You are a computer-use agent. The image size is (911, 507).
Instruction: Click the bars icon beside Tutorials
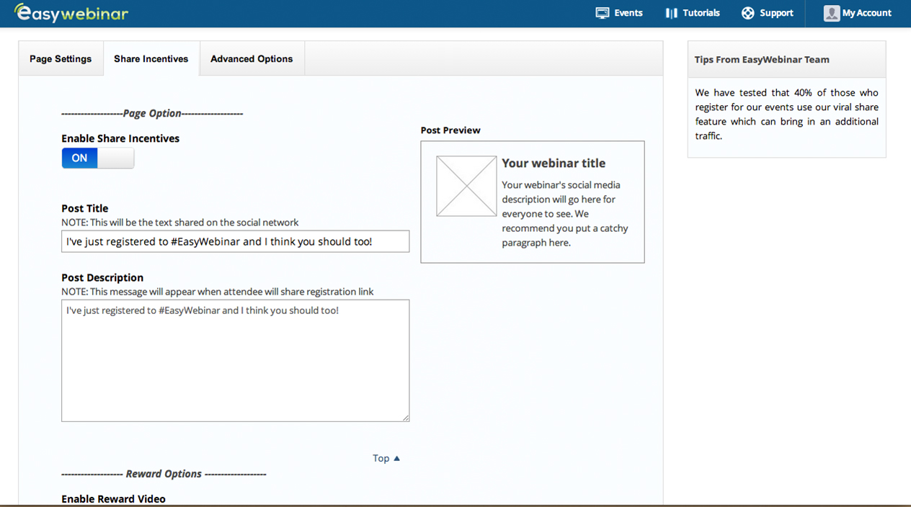click(x=671, y=13)
